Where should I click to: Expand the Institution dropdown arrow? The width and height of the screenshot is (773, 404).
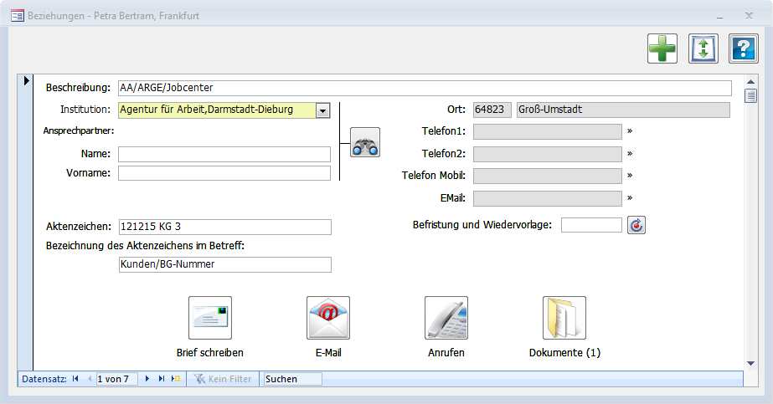[x=324, y=110]
